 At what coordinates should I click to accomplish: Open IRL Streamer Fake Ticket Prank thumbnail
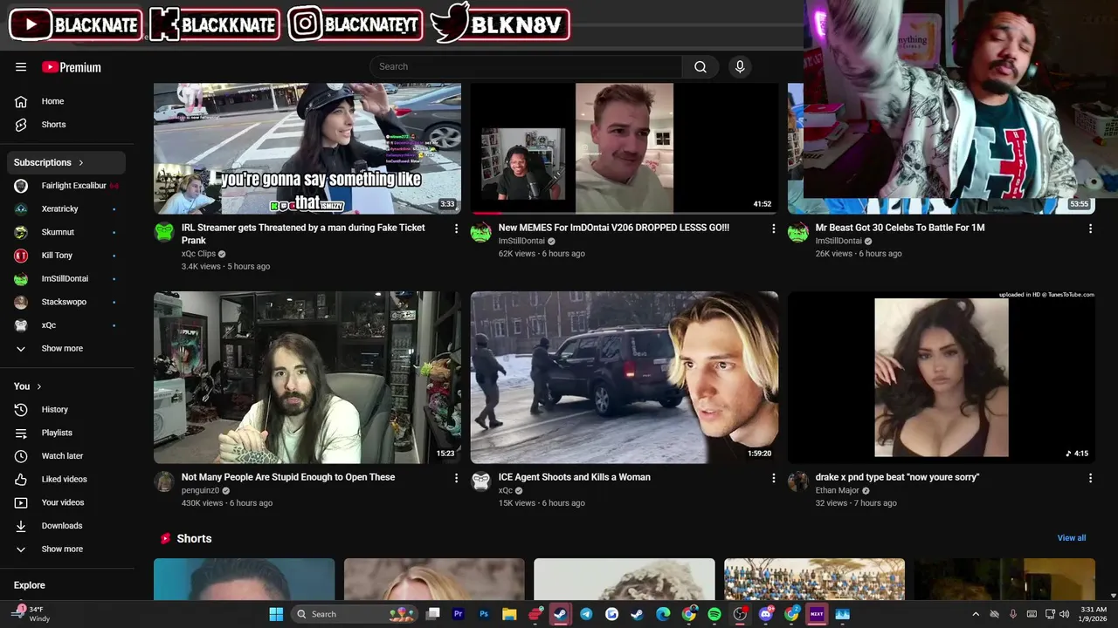(x=307, y=148)
